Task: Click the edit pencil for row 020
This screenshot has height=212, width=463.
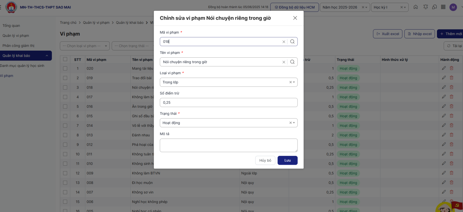Action: [444, 68]
